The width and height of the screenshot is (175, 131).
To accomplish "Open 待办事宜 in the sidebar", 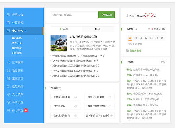I will [17, 111].
